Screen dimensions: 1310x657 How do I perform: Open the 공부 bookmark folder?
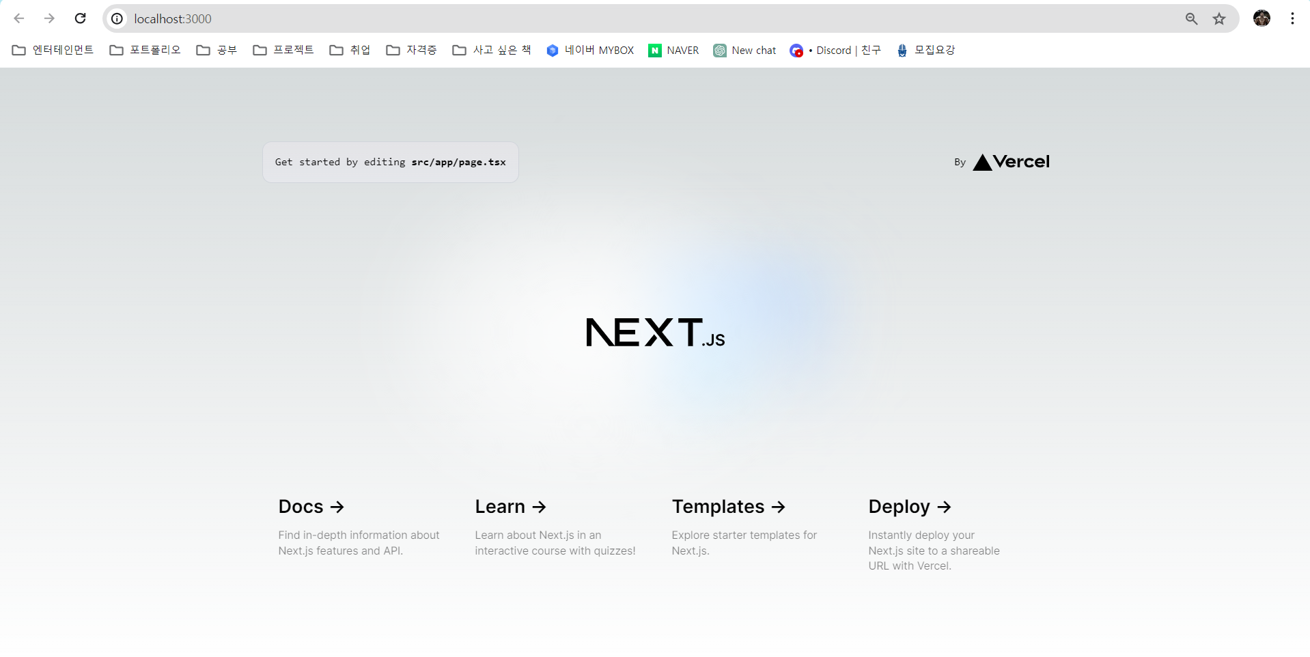click(x=217, y=50)
